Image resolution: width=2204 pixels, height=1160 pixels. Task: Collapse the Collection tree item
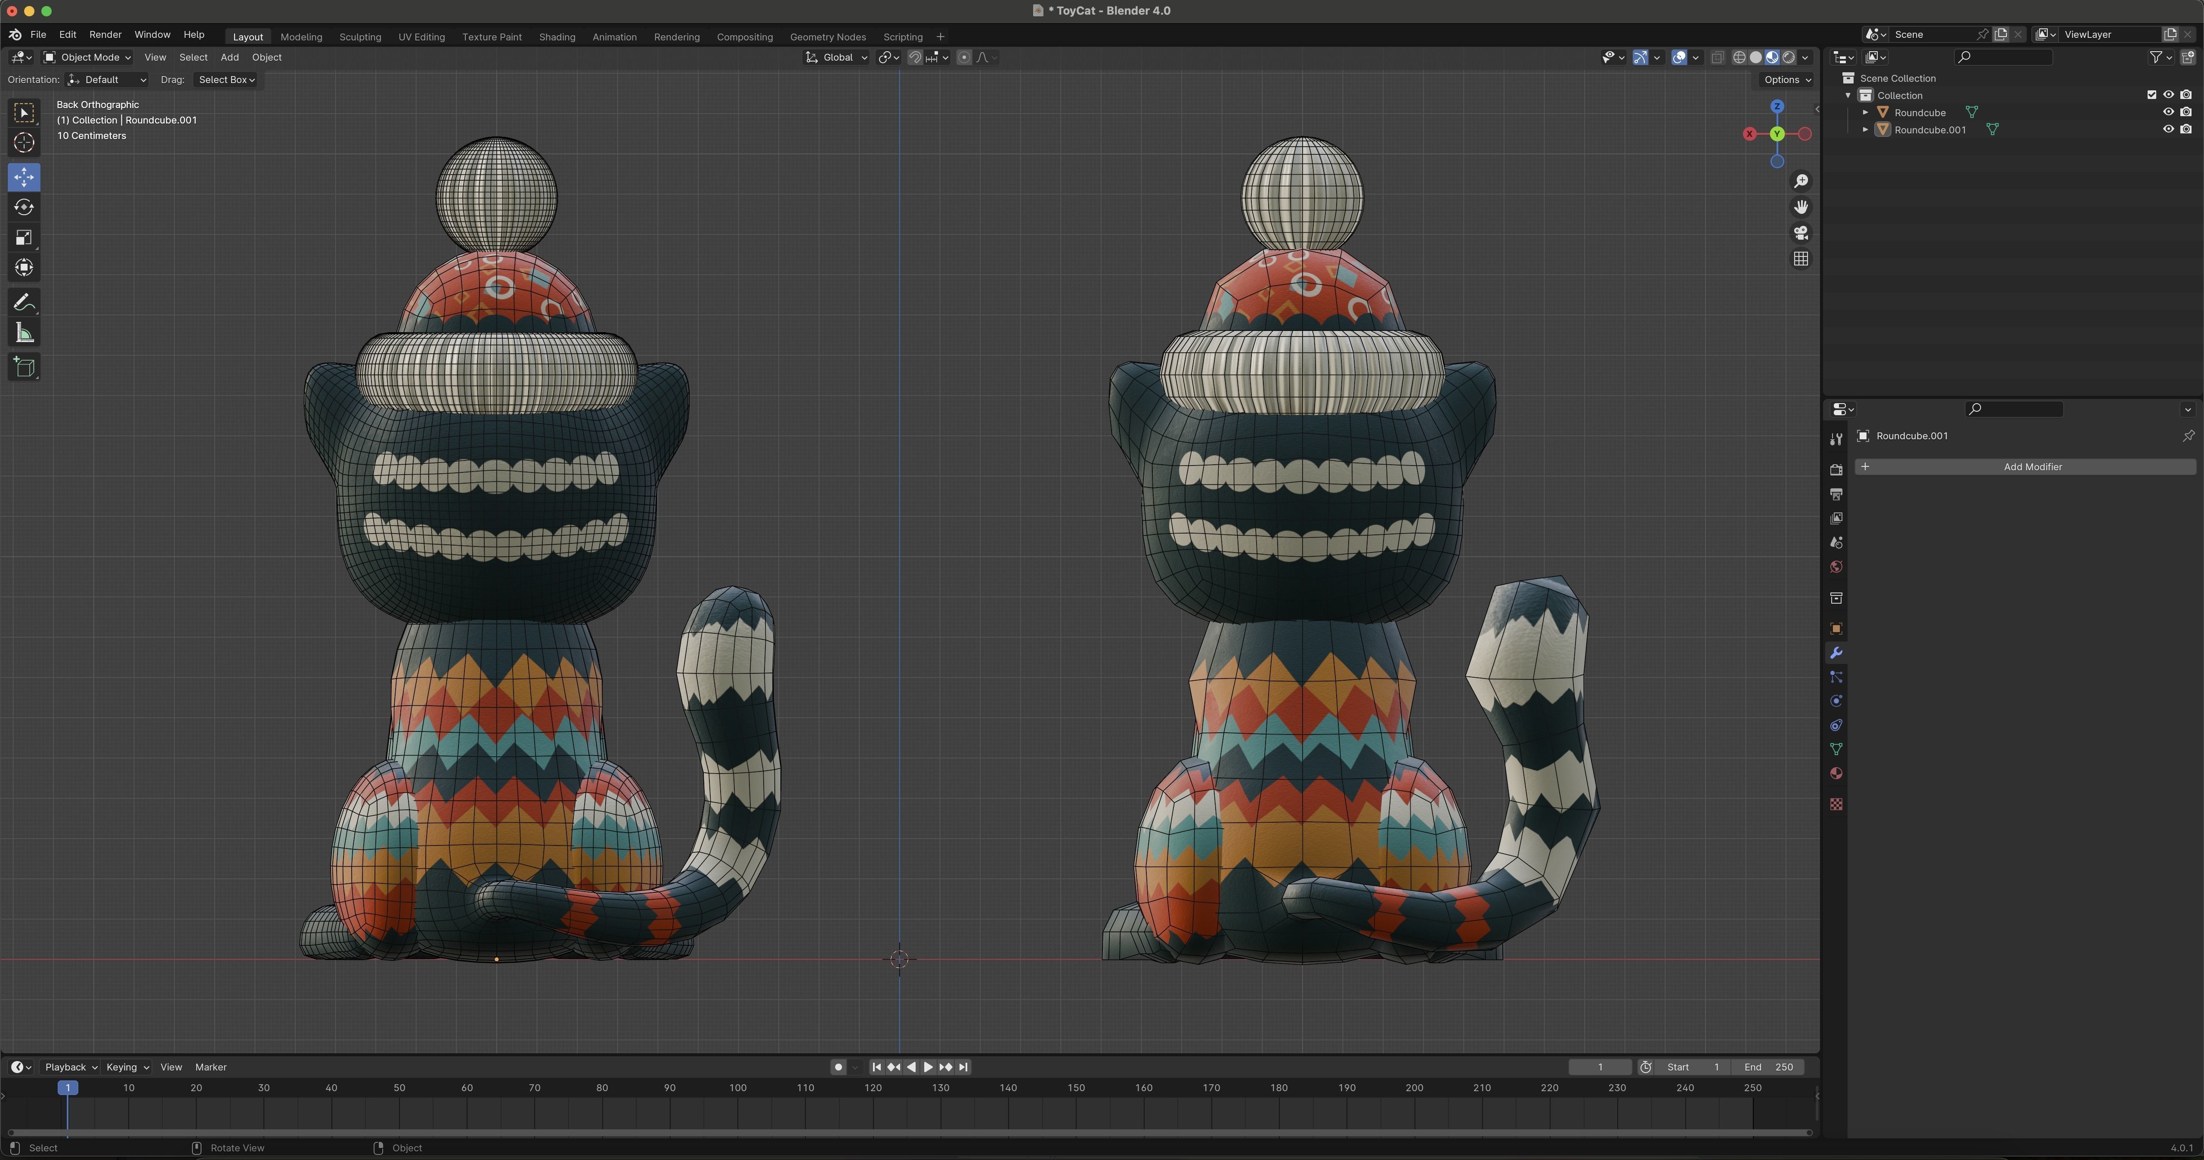[x=1848, y=95]
